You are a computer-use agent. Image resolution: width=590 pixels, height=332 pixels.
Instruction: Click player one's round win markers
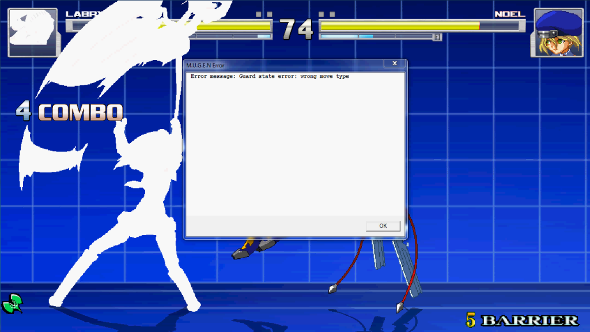264,14
